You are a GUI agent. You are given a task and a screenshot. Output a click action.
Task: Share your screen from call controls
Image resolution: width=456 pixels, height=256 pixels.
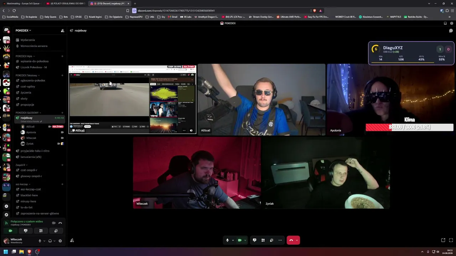(x=254, y=240)
